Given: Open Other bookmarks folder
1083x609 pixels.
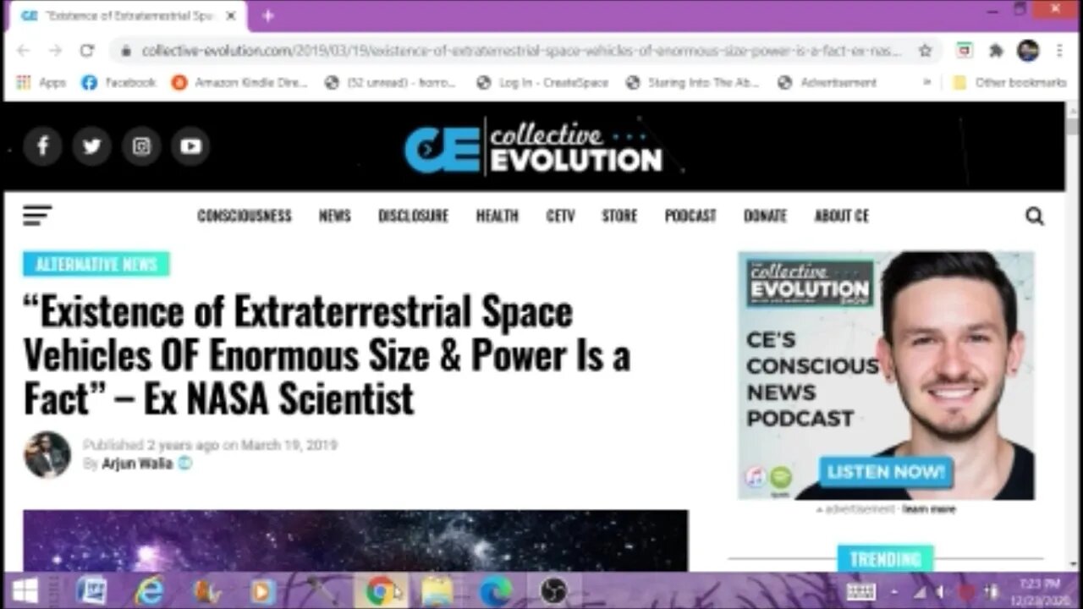Looking at the screenshot, I should click(x=1009, y=83).
